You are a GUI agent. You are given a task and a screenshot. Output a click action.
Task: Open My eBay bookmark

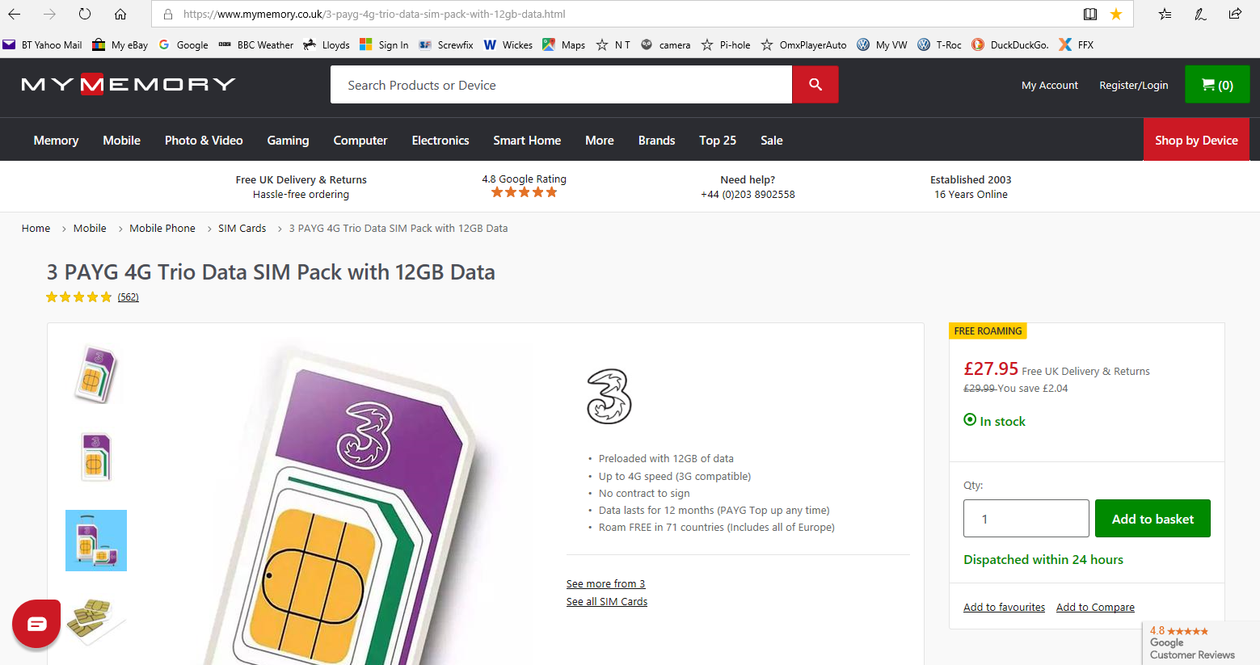120,45
